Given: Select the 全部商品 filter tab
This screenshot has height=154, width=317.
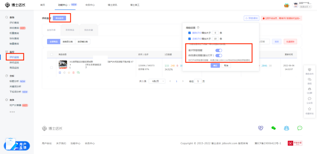Looking at the screenshot, I should point(54,42).
